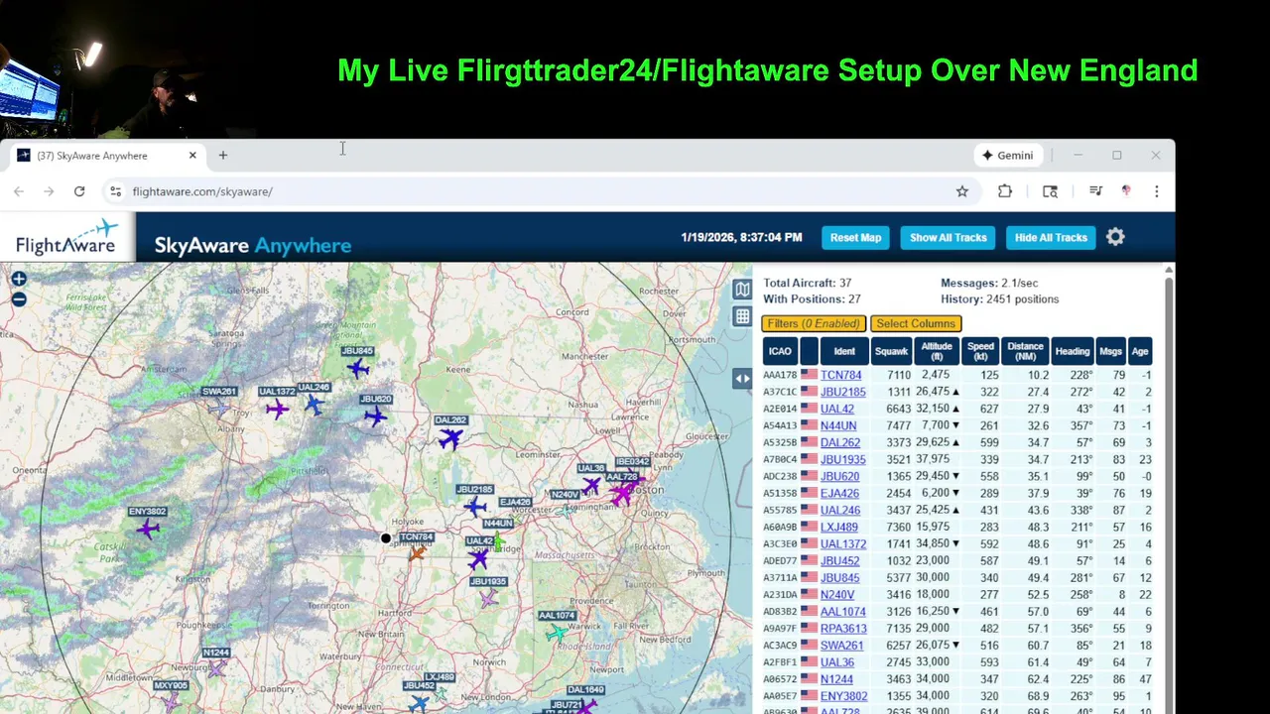Open browser extensions puzzle icon
The width and height of the screenshot is (1270, 714).
1005,191
